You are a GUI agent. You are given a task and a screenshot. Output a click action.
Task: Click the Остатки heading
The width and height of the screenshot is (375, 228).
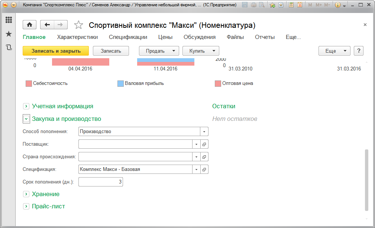[x=224, y=106]
